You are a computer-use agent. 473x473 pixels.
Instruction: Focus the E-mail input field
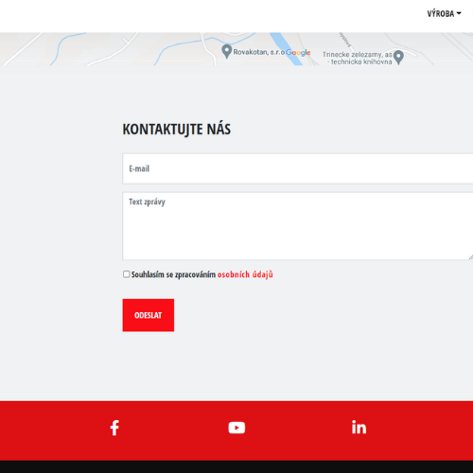coord(298,168)
